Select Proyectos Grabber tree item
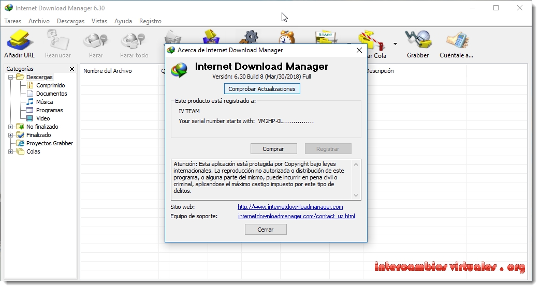This screenshot has height=289, width=540. tap(50, 143)
